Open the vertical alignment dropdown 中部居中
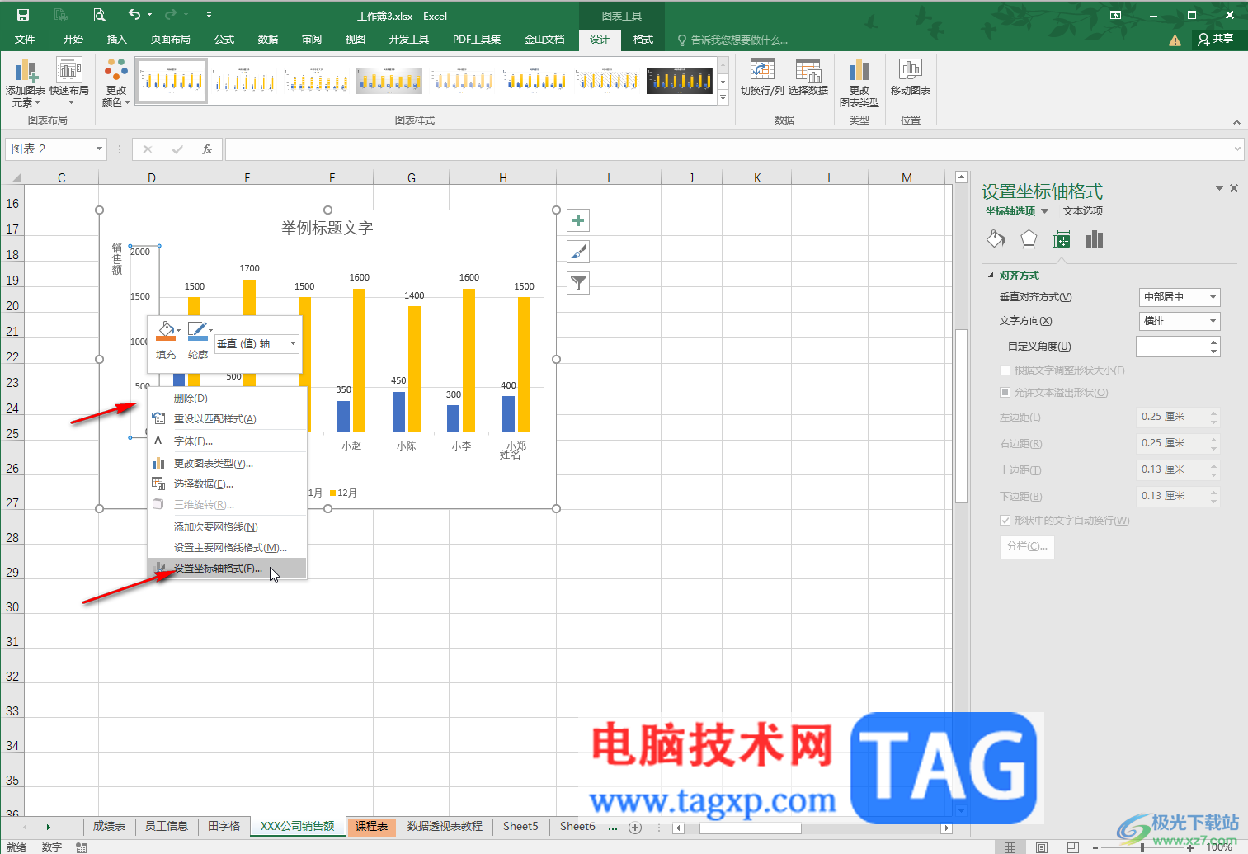 tap(1180, 297)
